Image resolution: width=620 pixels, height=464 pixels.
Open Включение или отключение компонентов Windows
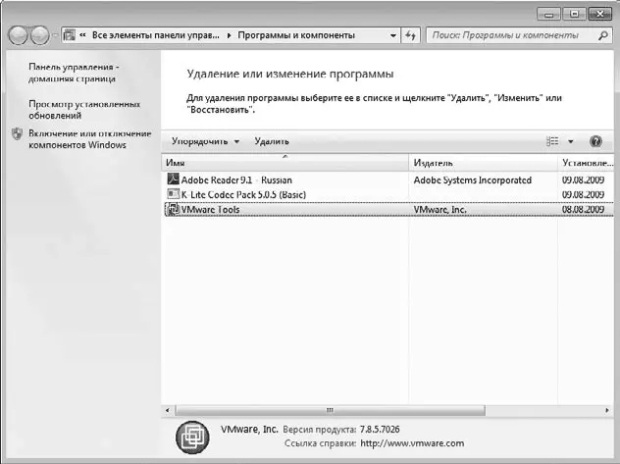click(89, 139)
